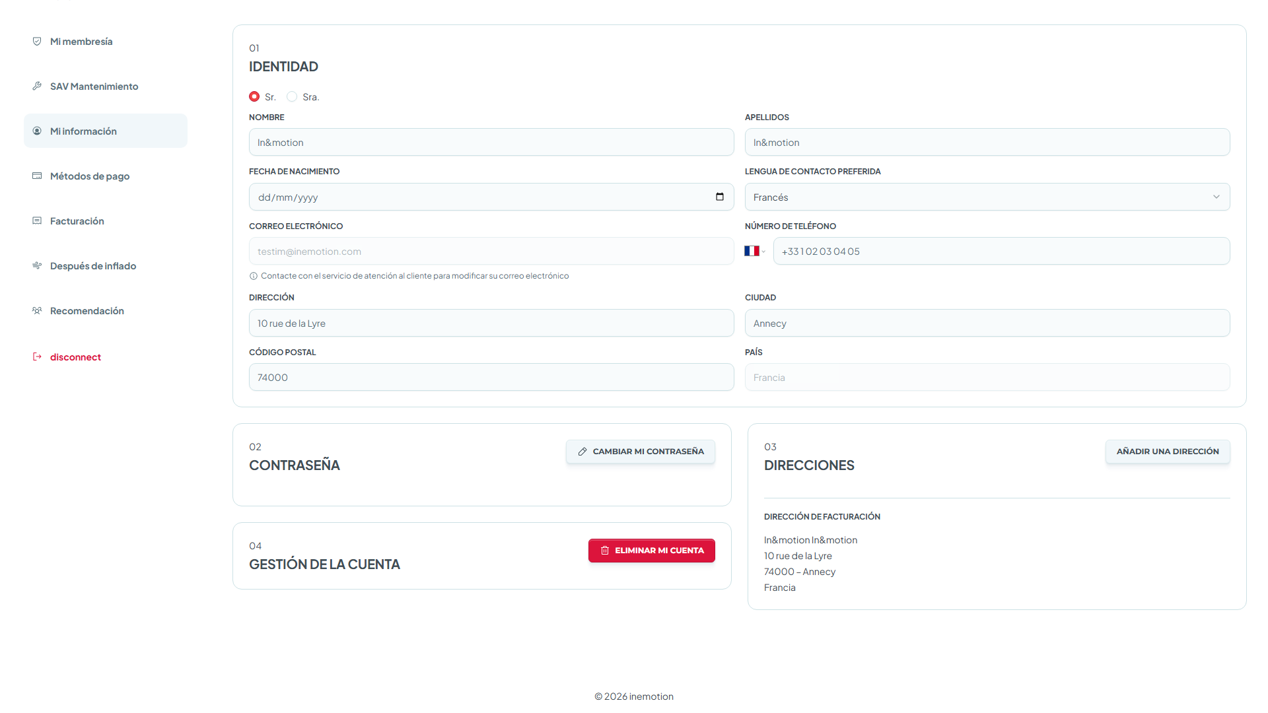Click the trash icon in delete account button
Screen dimensions: 1268x713
click(605, 551)
